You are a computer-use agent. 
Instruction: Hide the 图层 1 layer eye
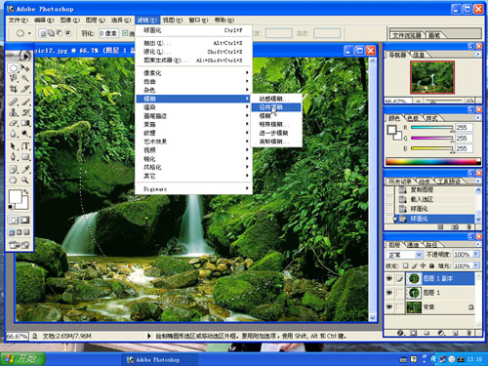[x=389, y=293]
